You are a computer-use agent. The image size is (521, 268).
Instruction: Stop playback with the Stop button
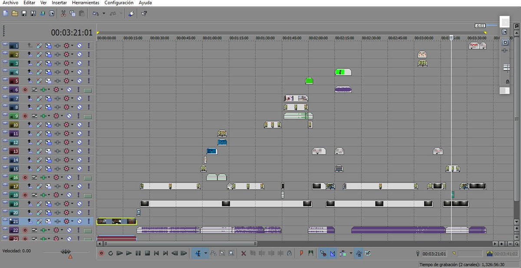[147, 253]
